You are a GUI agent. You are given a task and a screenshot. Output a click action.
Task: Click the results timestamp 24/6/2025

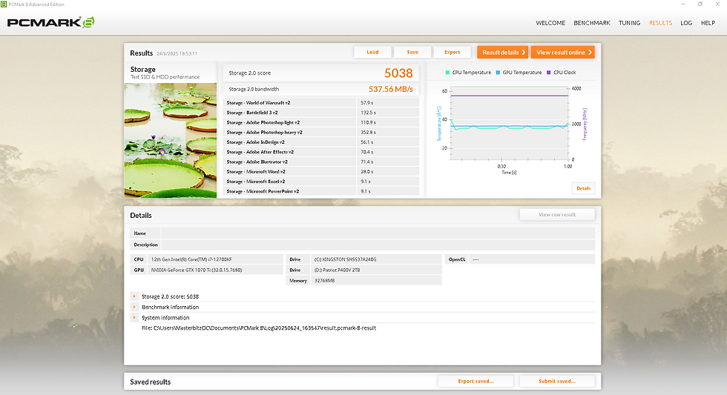(x=177, y=53)
